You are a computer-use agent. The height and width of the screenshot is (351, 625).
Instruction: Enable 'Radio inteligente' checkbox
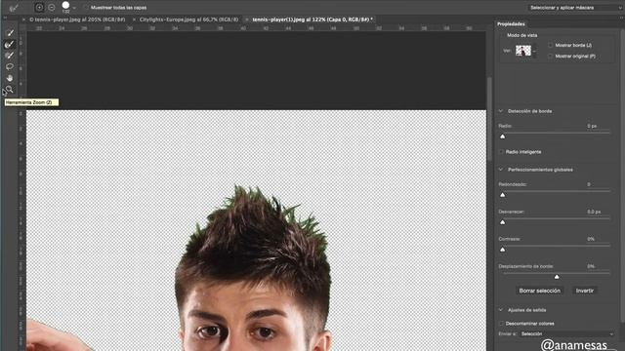click(501, 152)
